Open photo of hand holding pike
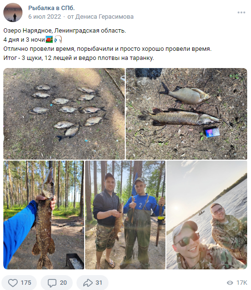The height and width of the screenshot is (290, 251). click(44, 215)
